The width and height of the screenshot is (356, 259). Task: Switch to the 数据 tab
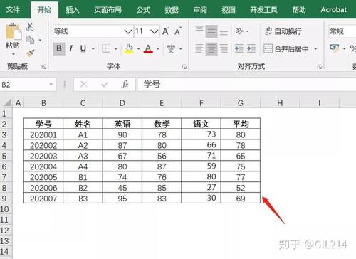click(172, 10)
